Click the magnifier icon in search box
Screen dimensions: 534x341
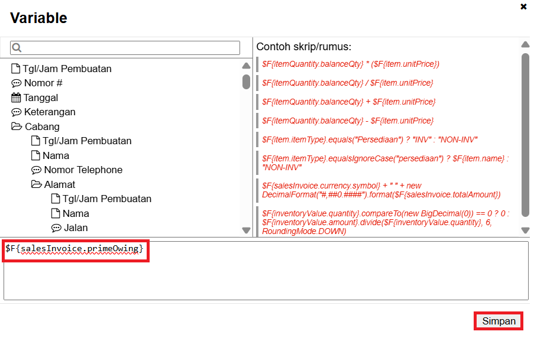point(17,48)
